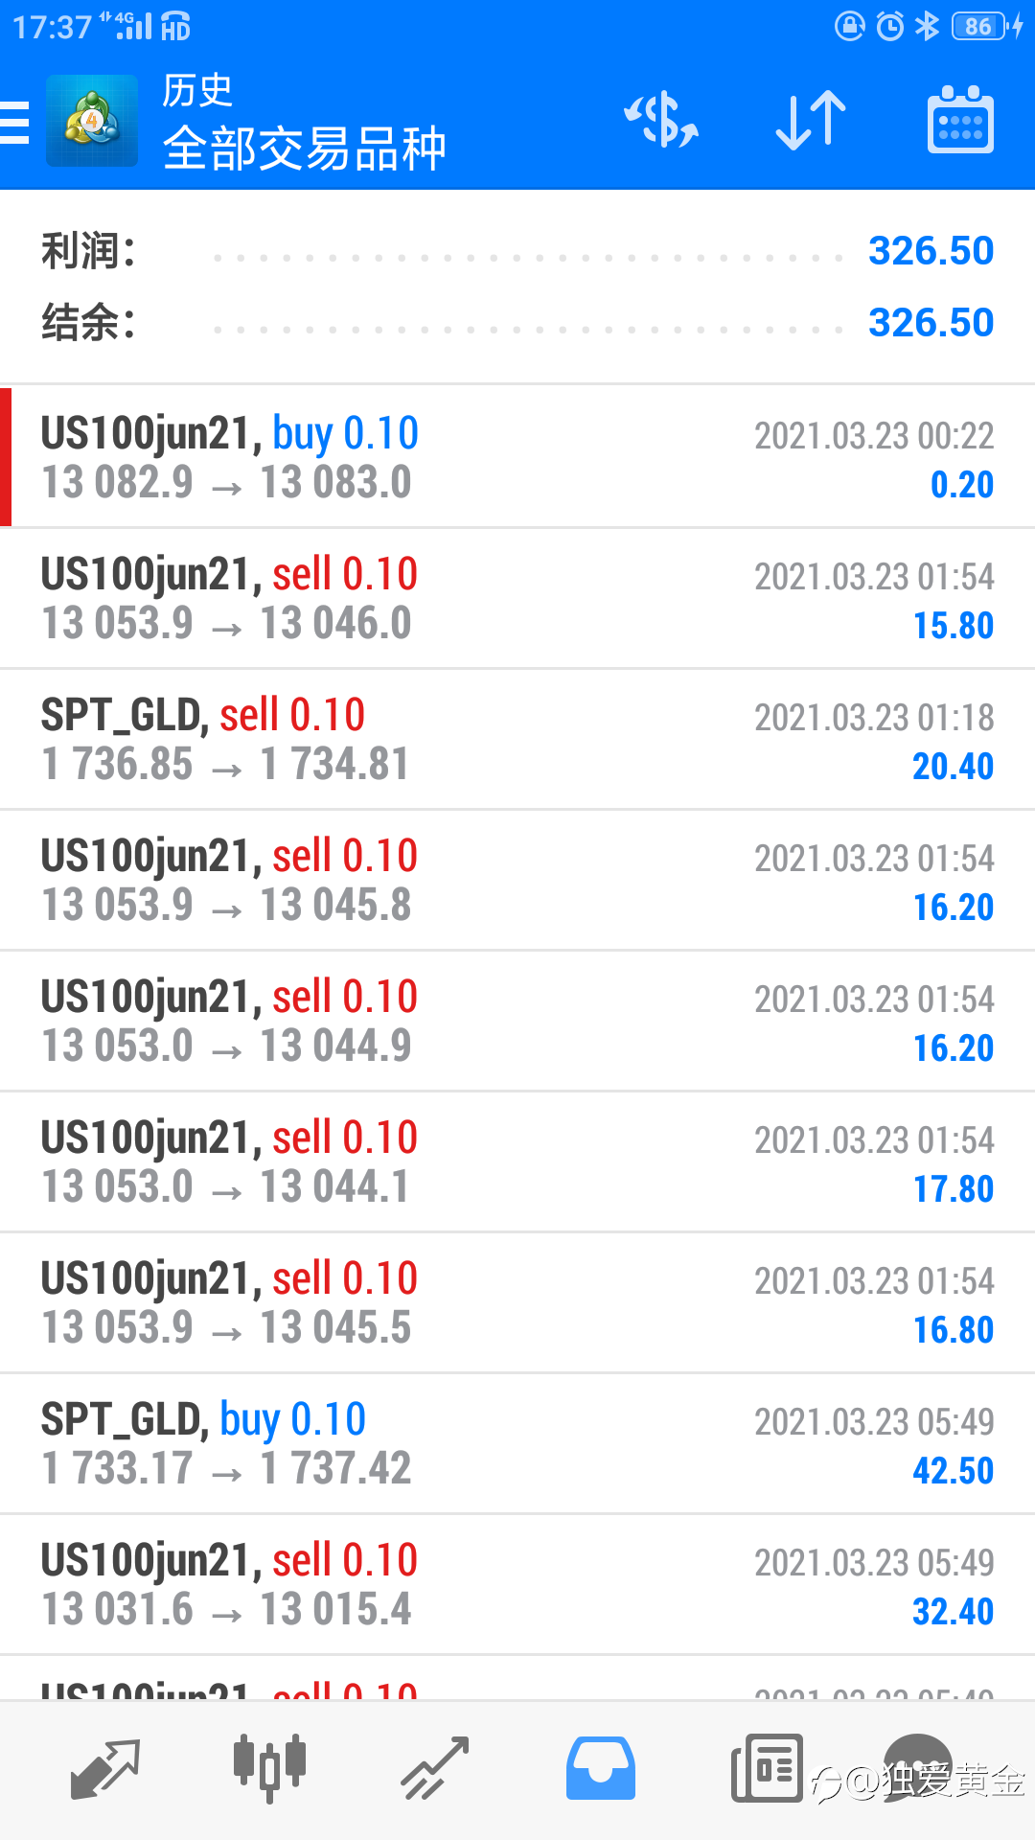1035x1840 pixels.
Task: Switch to the Quotes tab
Action: pos(105,1769)
